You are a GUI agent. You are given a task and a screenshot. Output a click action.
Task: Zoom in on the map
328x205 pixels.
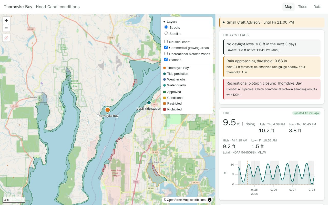point(6,20)
